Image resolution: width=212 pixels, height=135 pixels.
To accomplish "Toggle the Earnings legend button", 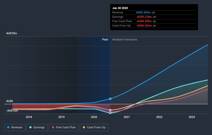I will (37, 128).
